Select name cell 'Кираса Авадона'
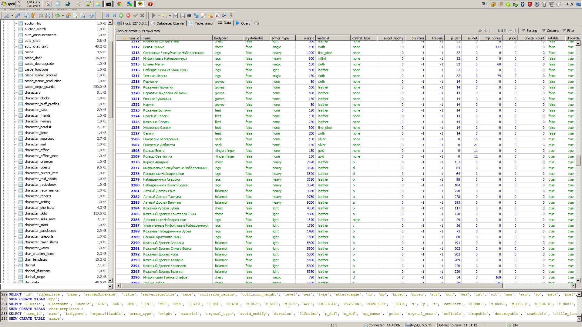582x327 pixels. click(x=177, y=162)
